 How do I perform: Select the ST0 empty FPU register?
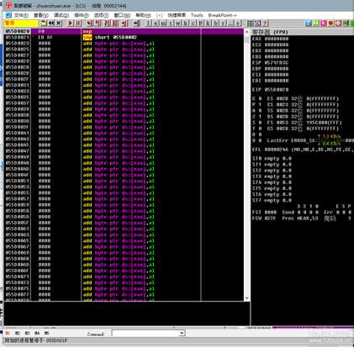tap(272, 159)
